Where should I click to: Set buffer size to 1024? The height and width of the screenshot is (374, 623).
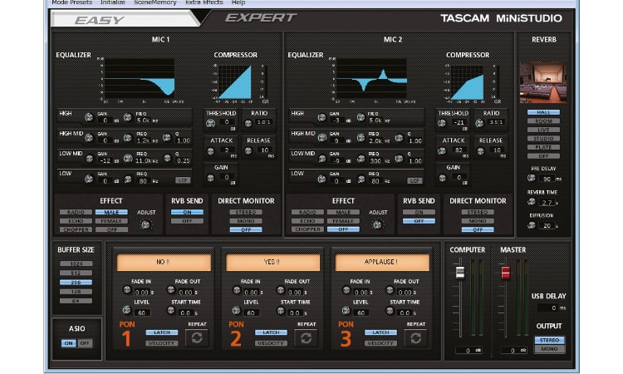pyautogui.click(x=76, y=264)
